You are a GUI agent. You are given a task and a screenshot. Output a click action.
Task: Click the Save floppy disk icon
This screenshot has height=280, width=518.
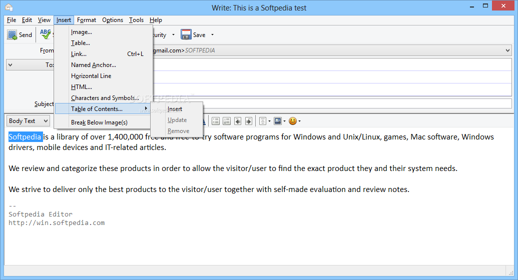(186, 34)
